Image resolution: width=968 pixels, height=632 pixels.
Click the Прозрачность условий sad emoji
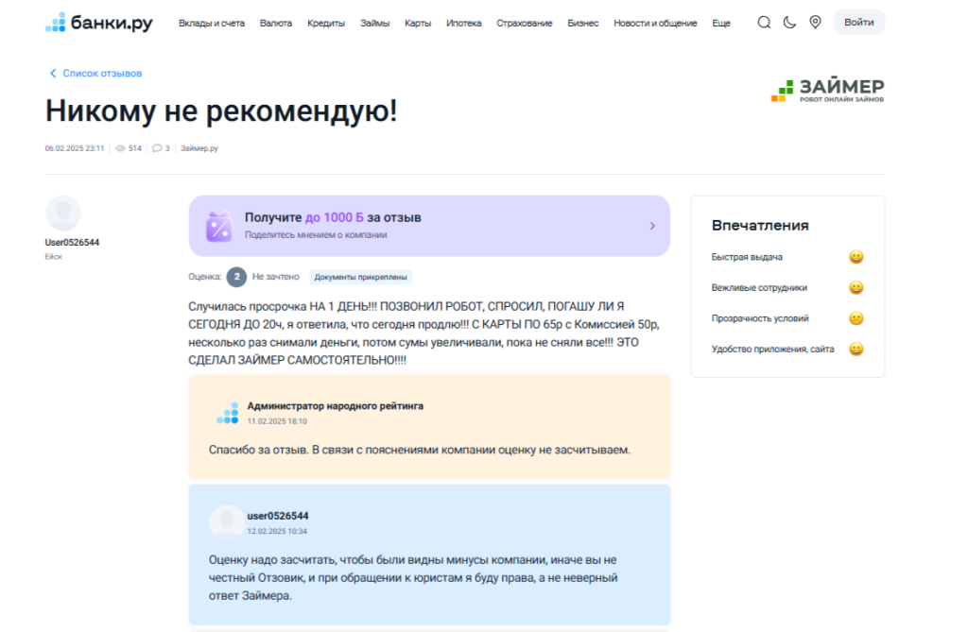856,318
